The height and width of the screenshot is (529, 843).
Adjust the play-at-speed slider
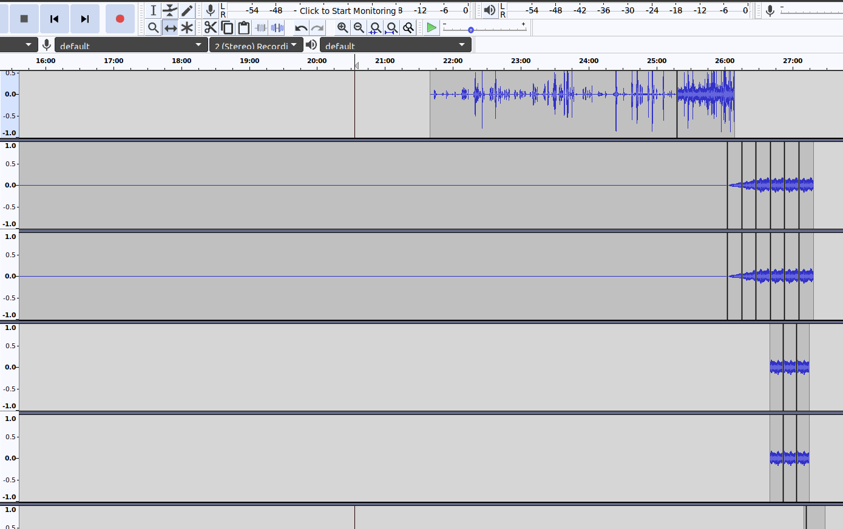471,30
